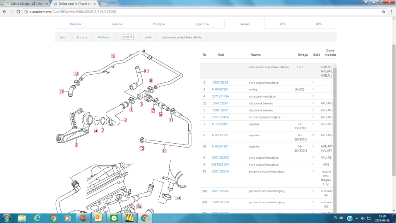
Task: Open Internet Explorer from taskbar
Action: pyautogui.click(x=38, y=218)
